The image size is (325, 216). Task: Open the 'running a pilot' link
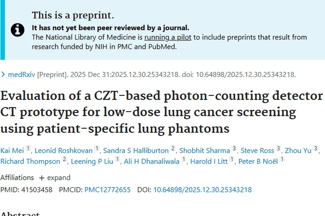pos(168,37)
